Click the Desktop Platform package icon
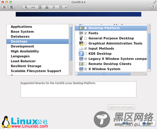The image size is (157, 129). click(x=81, y=28)
